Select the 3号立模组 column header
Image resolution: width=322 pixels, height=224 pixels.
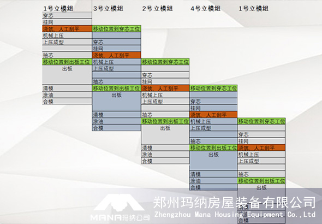pyautogui.click(x=108, y=8)
